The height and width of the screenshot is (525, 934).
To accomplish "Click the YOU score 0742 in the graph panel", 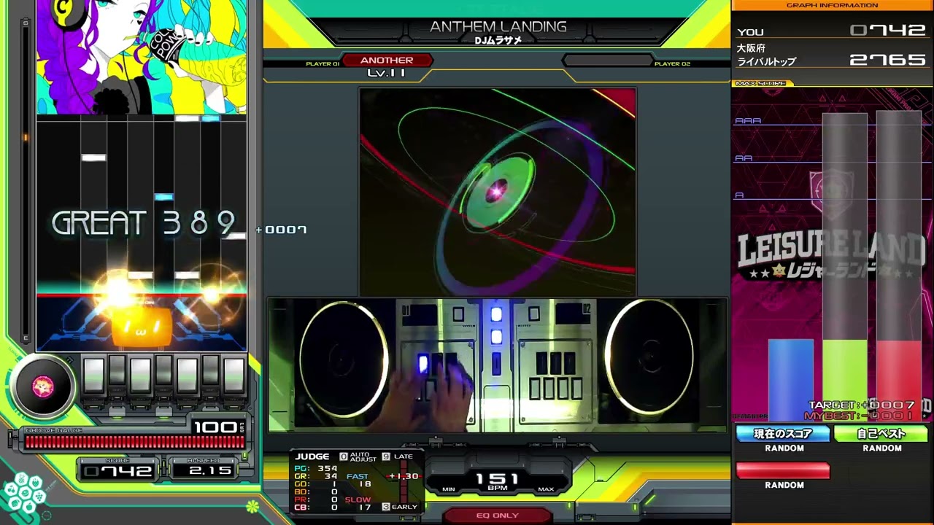I will pos(888,31).
